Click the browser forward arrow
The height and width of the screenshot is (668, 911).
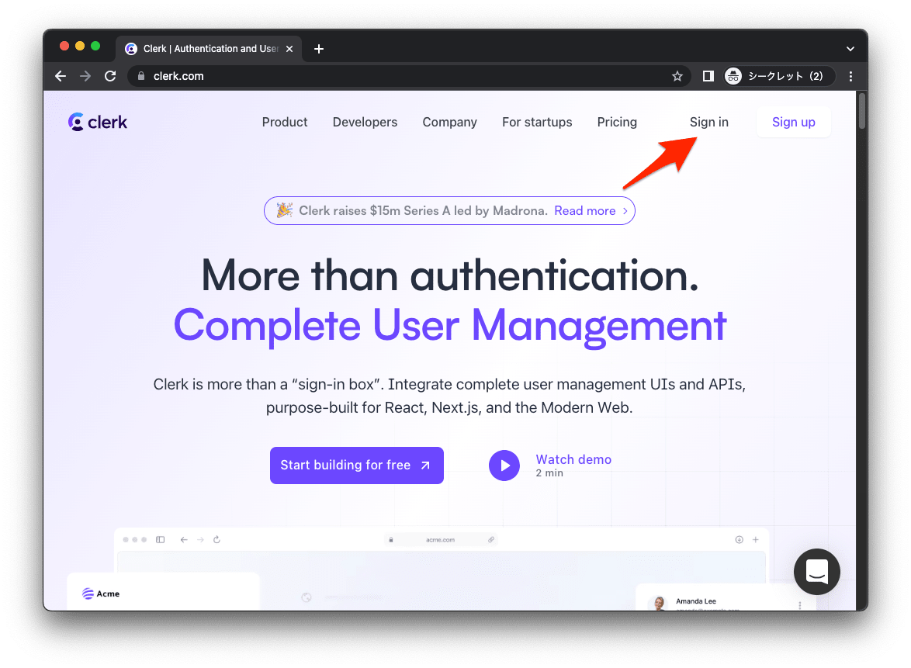coord(85,76)
